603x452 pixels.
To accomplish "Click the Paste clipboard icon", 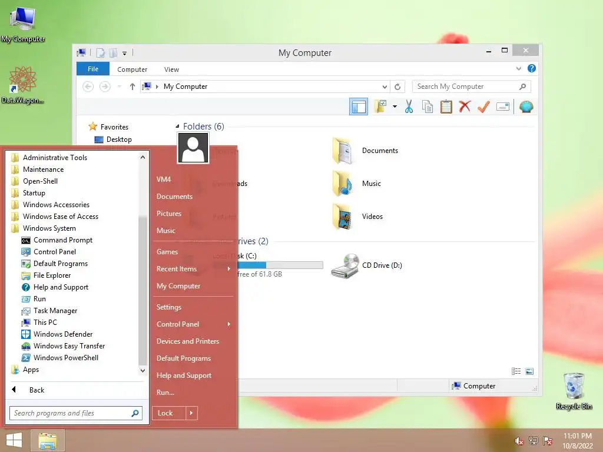I will [446, 107].
